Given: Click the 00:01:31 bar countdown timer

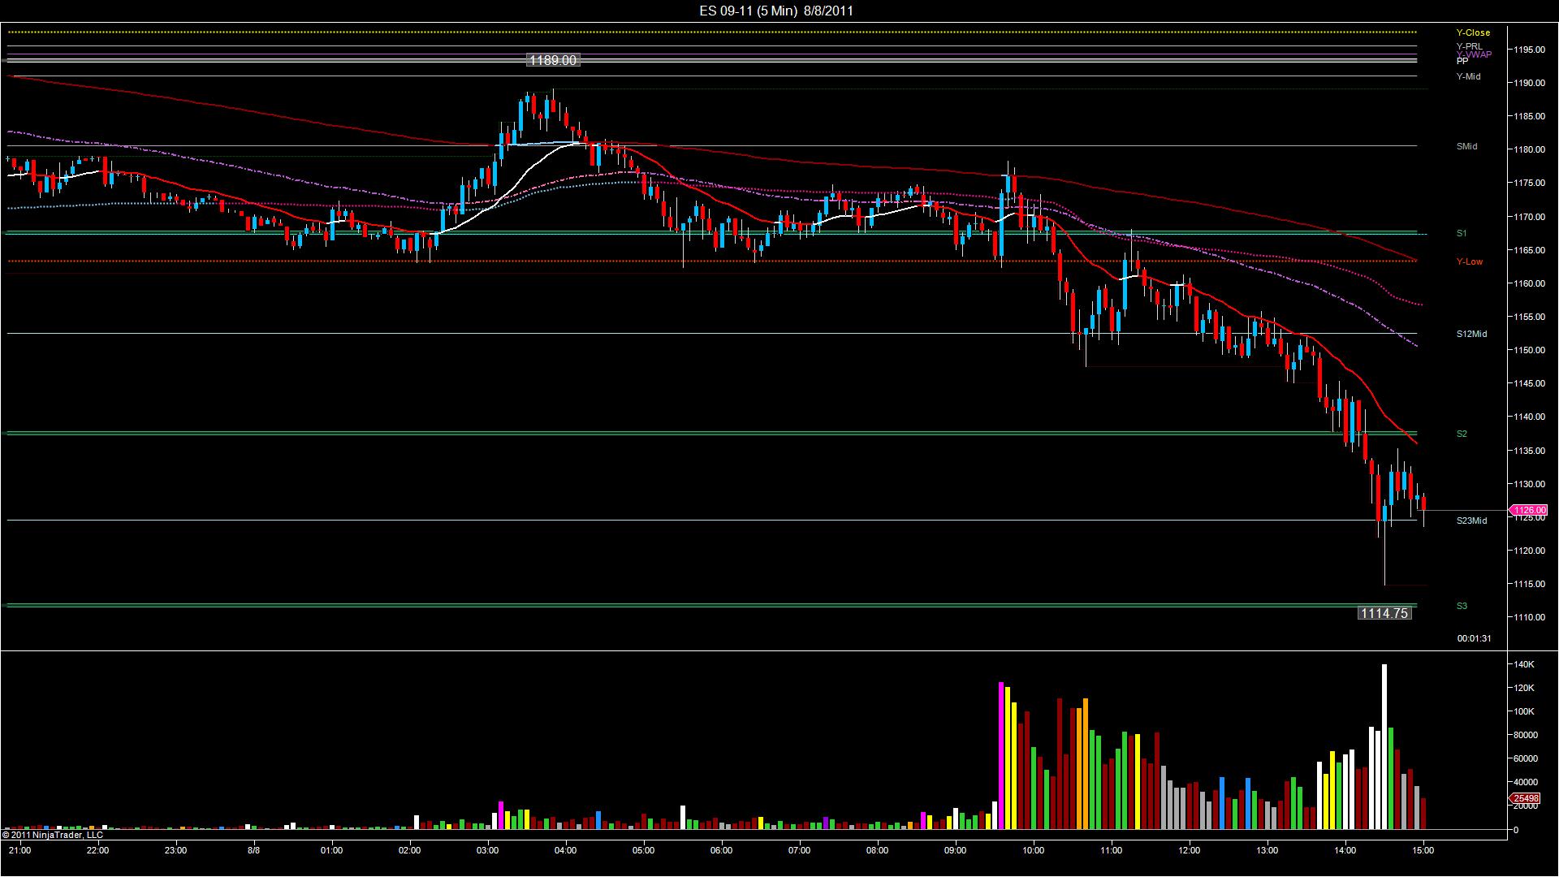Looking at the screenshot, I should tap(1474, 638).
